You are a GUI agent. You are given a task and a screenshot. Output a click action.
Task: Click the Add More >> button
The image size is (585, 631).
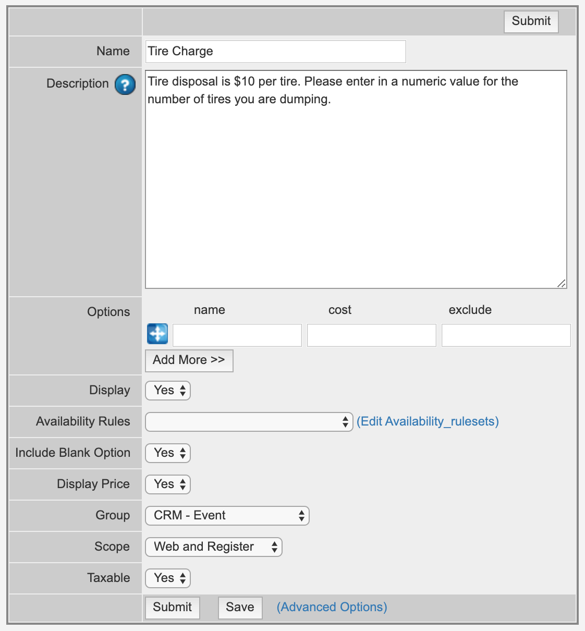pyautogui.click(x=189, y=360)
